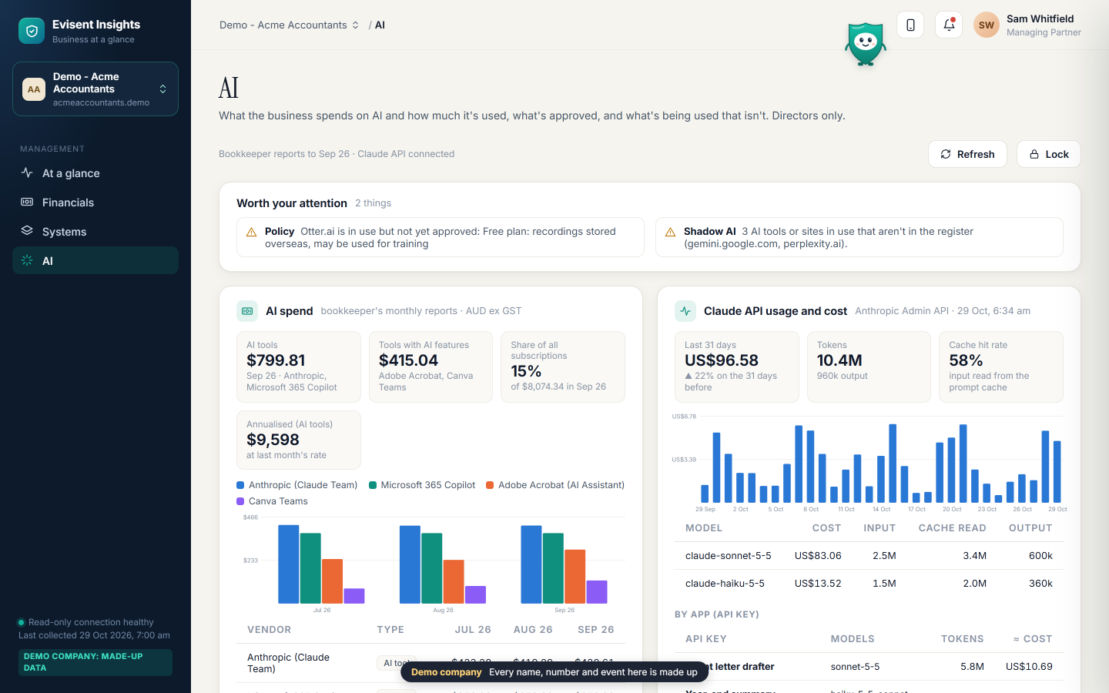Image resolution: width=1109 pixels, height=693 pixels.
Task: Click the SW user avatar
Action: click(987, 25)
